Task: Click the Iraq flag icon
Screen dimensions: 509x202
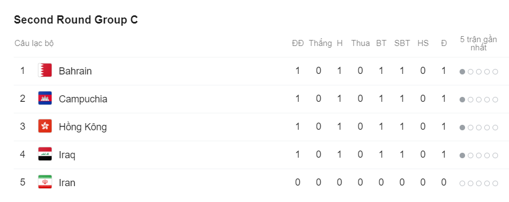Action: [45, 154]
